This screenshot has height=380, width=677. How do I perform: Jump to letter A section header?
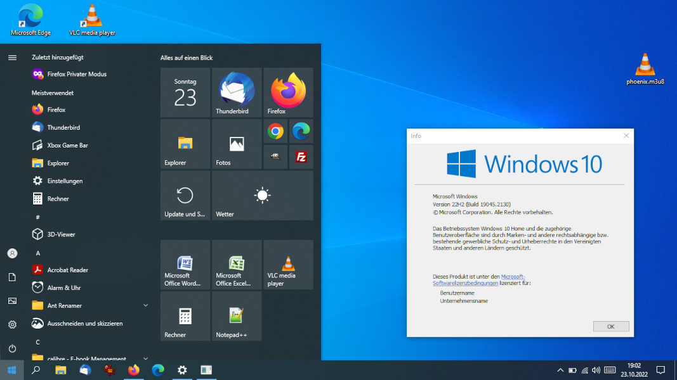coord(37,253)
